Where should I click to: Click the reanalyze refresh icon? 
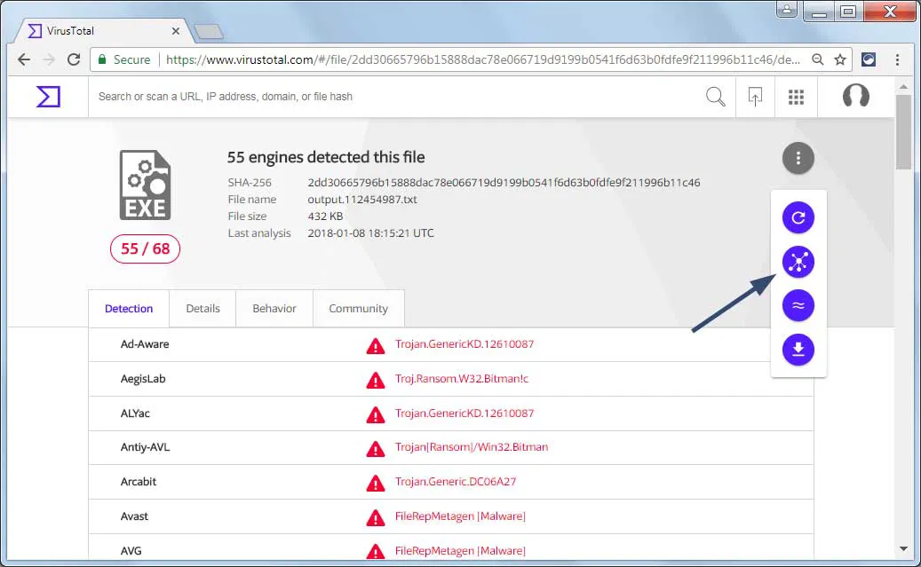(798, 217)
